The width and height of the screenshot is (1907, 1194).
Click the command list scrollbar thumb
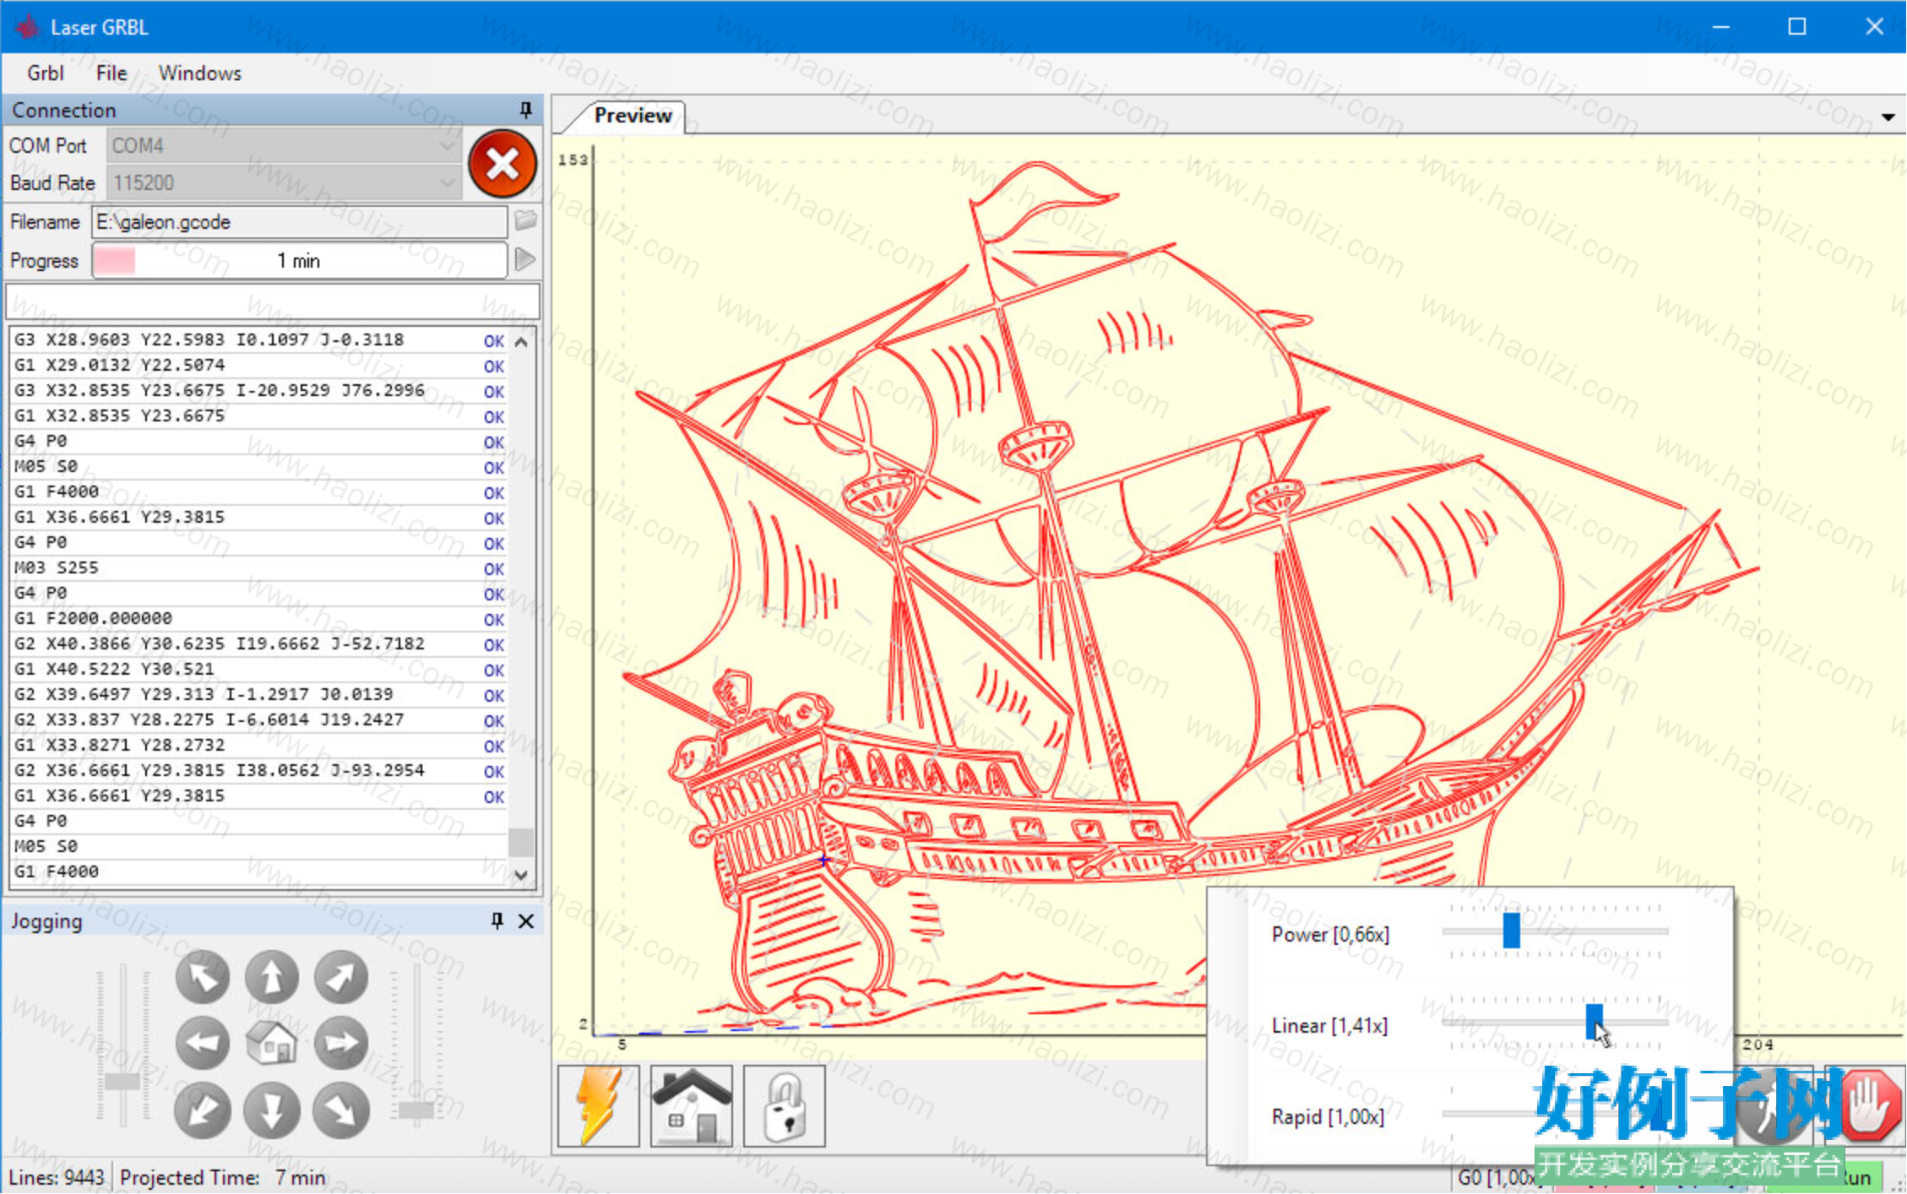(522, 841)
